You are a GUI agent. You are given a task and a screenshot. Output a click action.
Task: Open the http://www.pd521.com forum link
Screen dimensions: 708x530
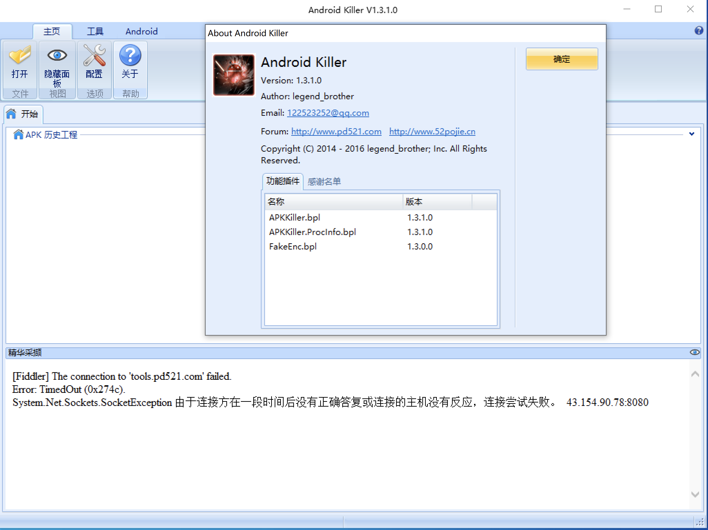336,132
